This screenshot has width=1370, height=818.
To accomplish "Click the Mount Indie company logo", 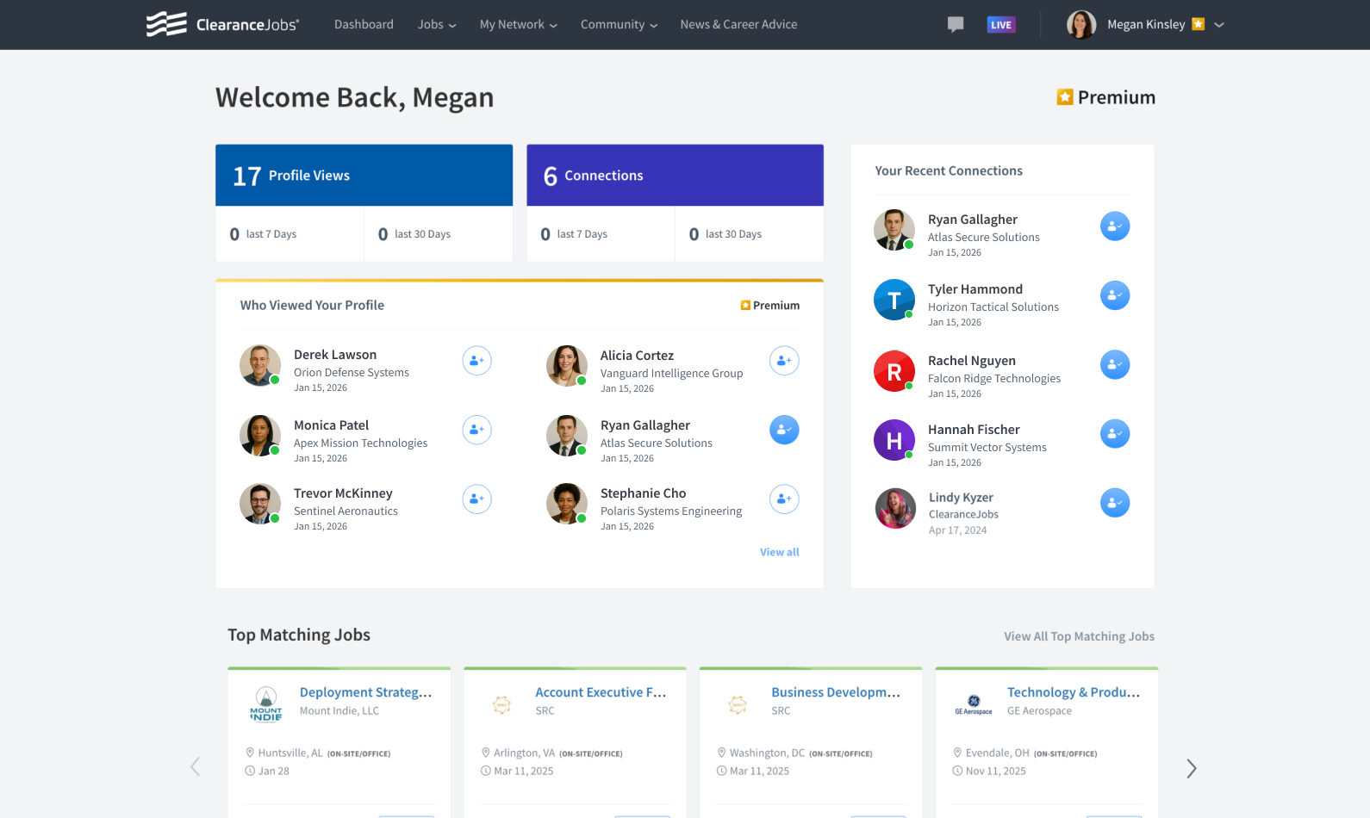I will pos(266,704).
